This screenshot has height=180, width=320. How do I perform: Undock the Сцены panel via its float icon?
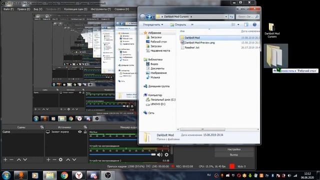pos(42,127)
